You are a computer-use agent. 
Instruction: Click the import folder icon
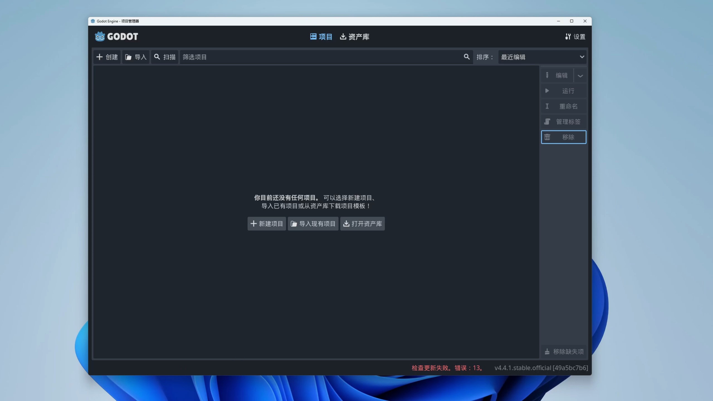coord(128,57)
